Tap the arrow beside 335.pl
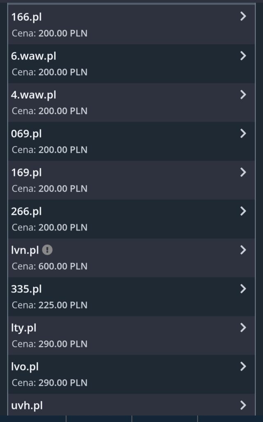Image resolution: width=263 pixels, height=422 pixels. (243, 288)
